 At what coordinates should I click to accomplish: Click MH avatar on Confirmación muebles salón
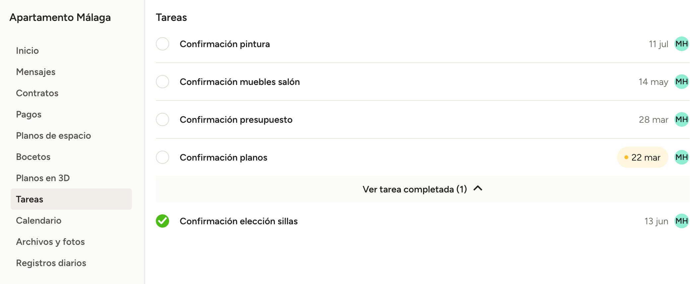pos(681,82)
